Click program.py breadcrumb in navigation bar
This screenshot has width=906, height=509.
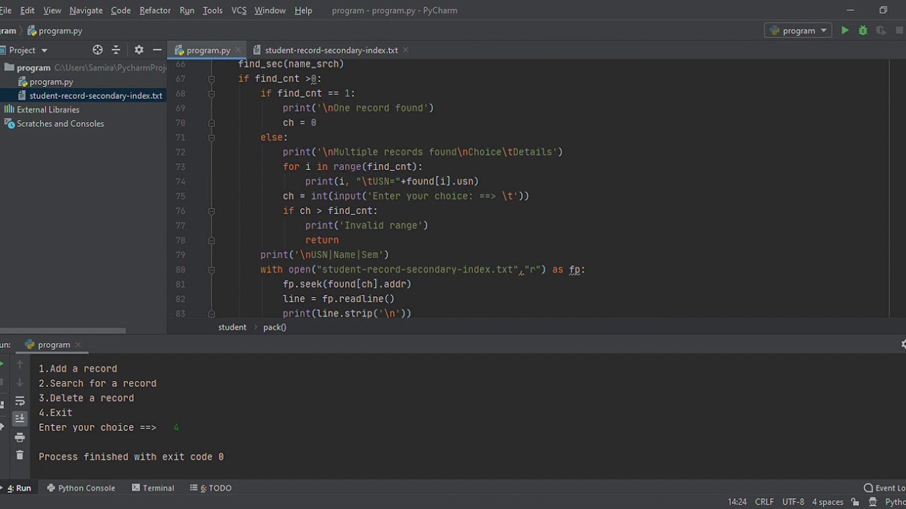55,30
